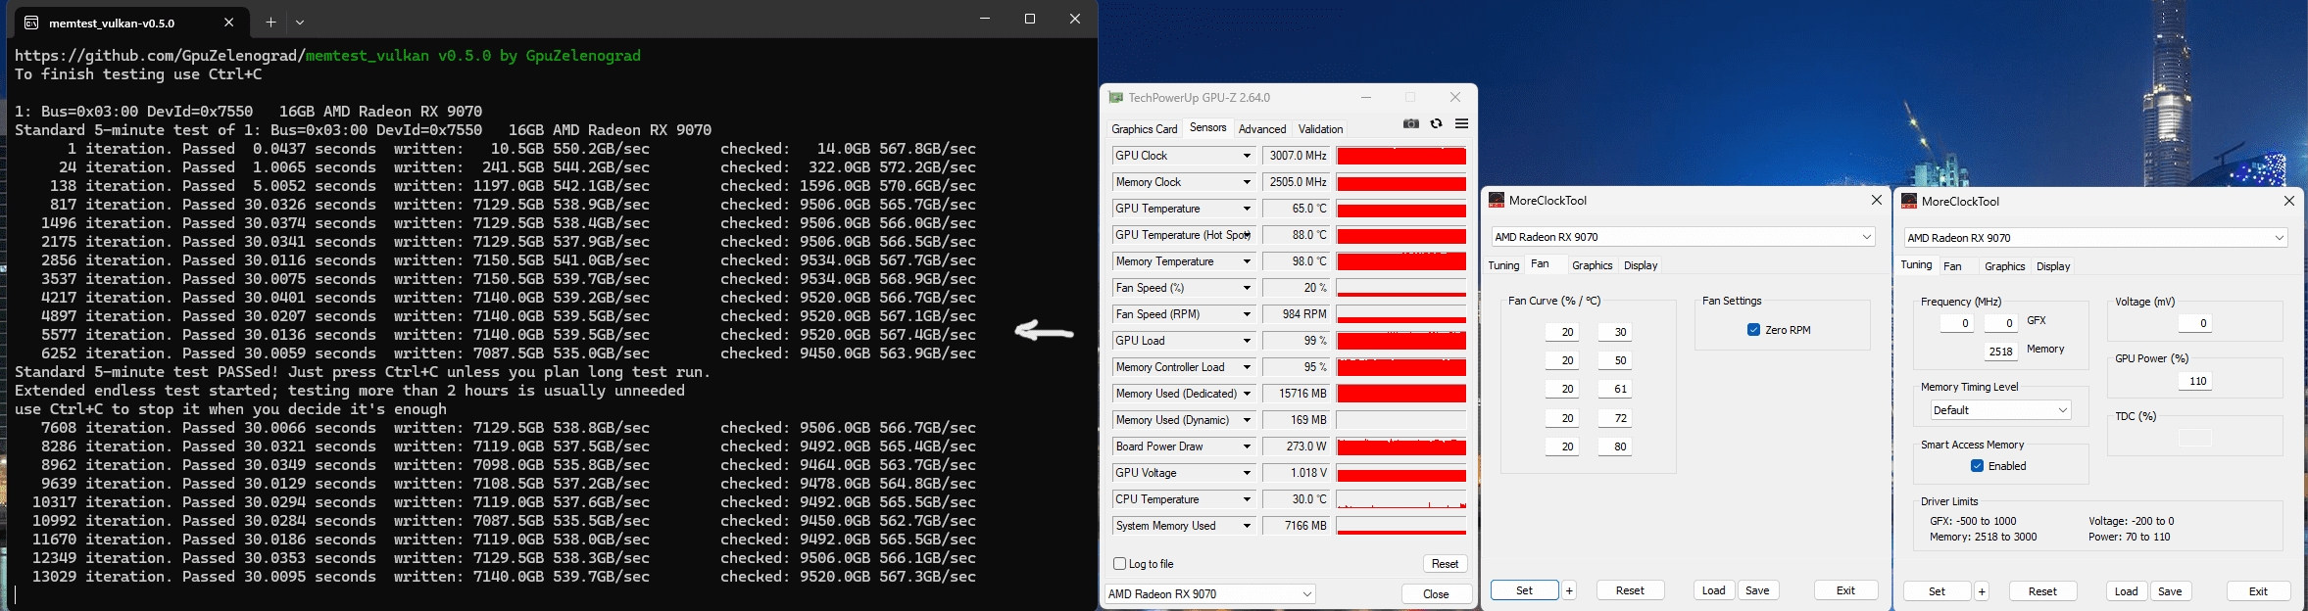This screenshot has height=611, width=2308.
Task: Click the GPU-Z title bar app icon
Action: [x=1116, y=97]
